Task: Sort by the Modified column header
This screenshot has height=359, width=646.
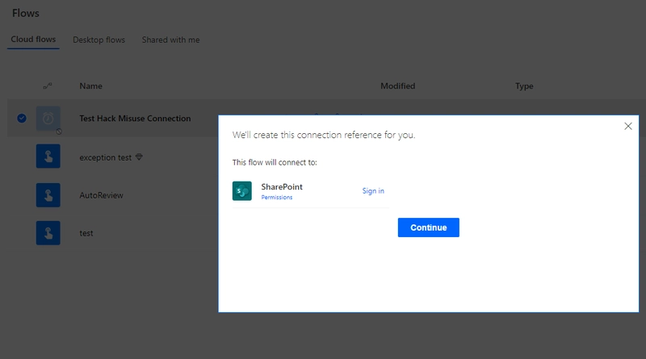Action: (397, 86)
